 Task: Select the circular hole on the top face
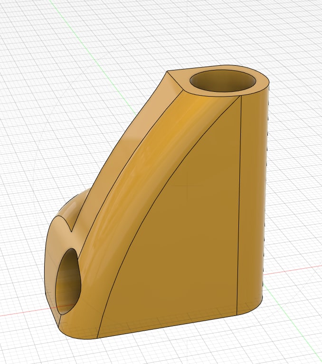coord(223,80)
